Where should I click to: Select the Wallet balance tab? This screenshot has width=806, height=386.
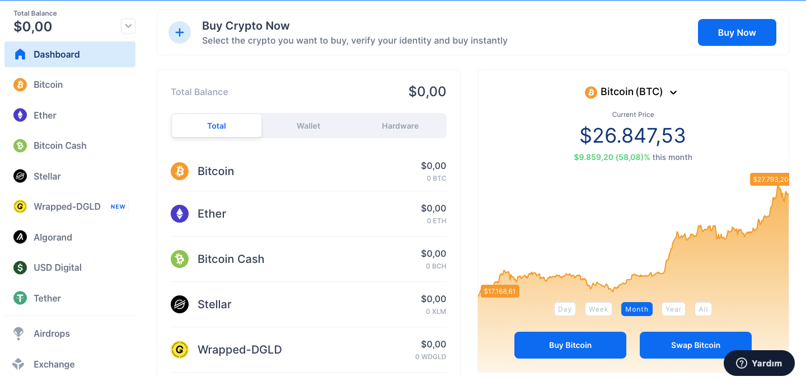point(308,126)
